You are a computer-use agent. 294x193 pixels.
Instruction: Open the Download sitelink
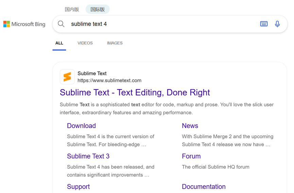coord(81,126)
